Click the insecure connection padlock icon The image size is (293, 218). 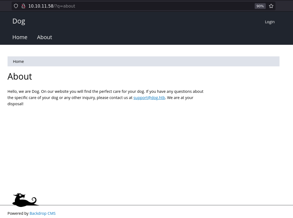23,6
